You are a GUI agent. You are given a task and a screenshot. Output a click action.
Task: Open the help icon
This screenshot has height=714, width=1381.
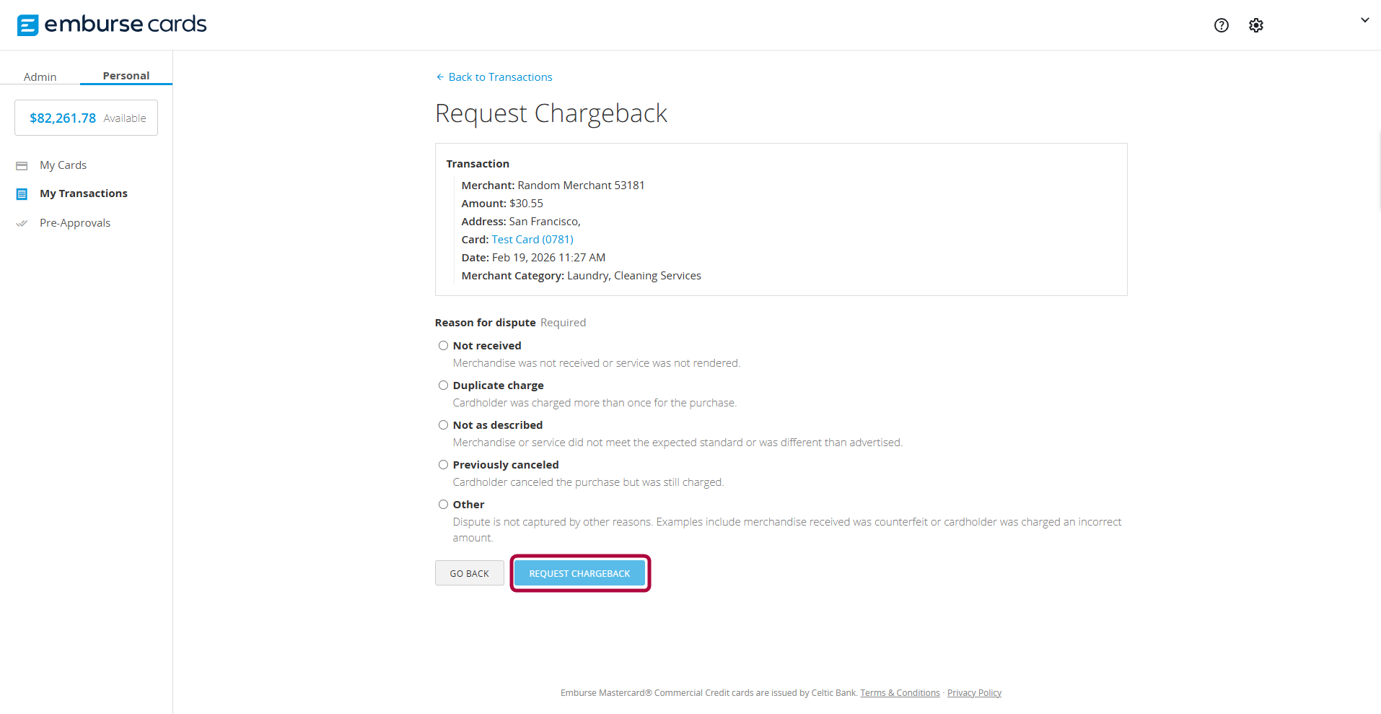click(x=1221, y=25)
